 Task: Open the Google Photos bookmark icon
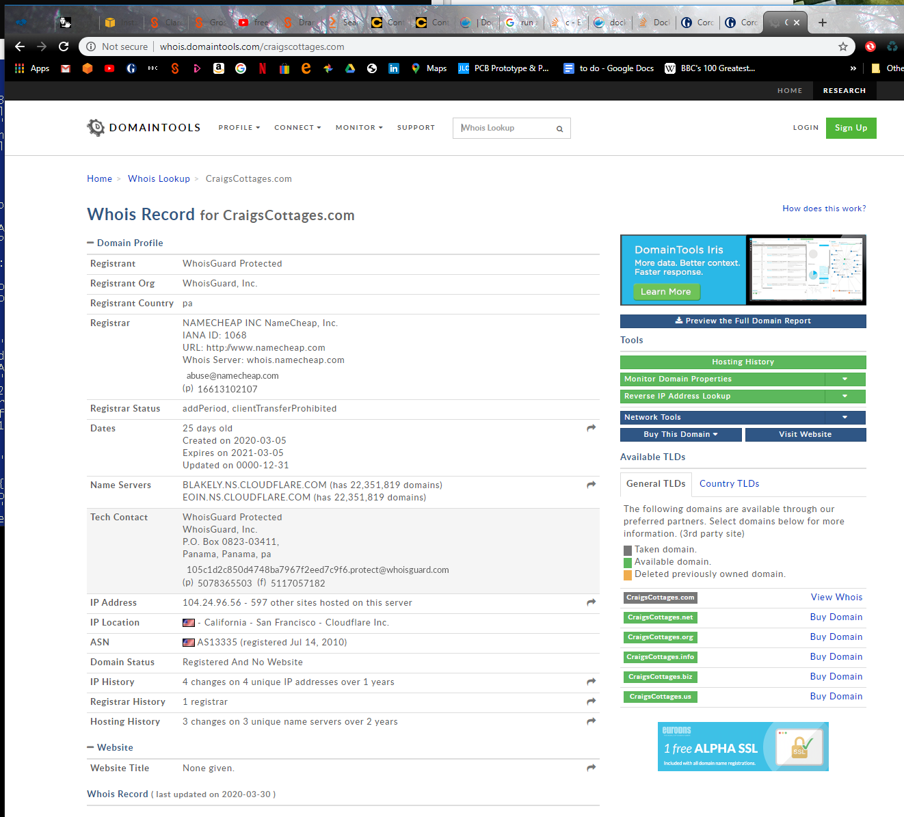328,68
